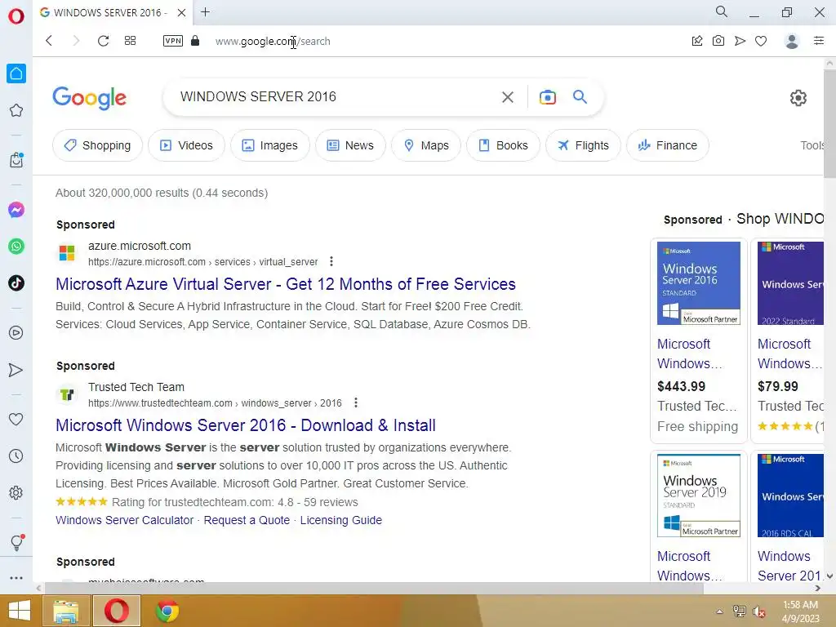This screenshot has height=627, width=836.
Task: Open bookmarks star in Opera sidebar
Action: pos(16,110)
